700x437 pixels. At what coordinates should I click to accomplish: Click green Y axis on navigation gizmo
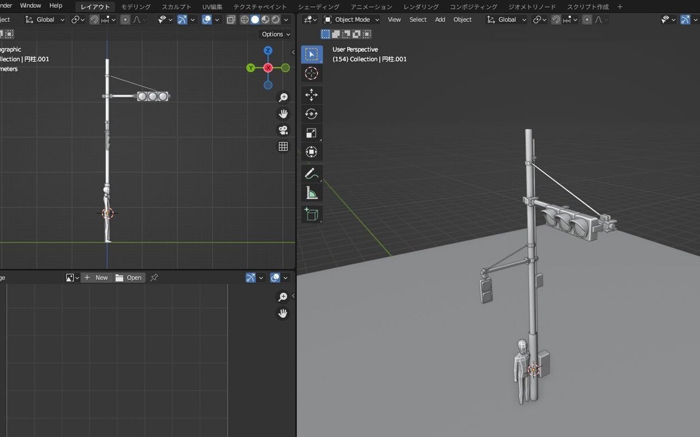pos(251,68)
